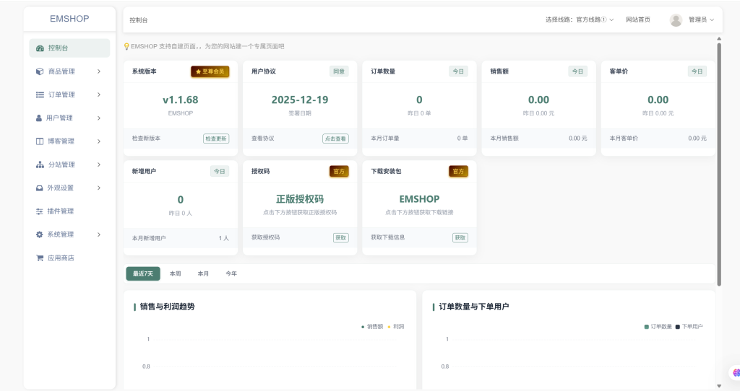This screenshot has height=391, width=740.
Task: Click 正版授权码 heading
Action: (300, 199)
